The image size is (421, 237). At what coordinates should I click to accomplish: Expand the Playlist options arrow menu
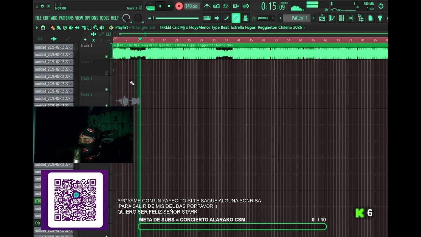tap(37, 28)
